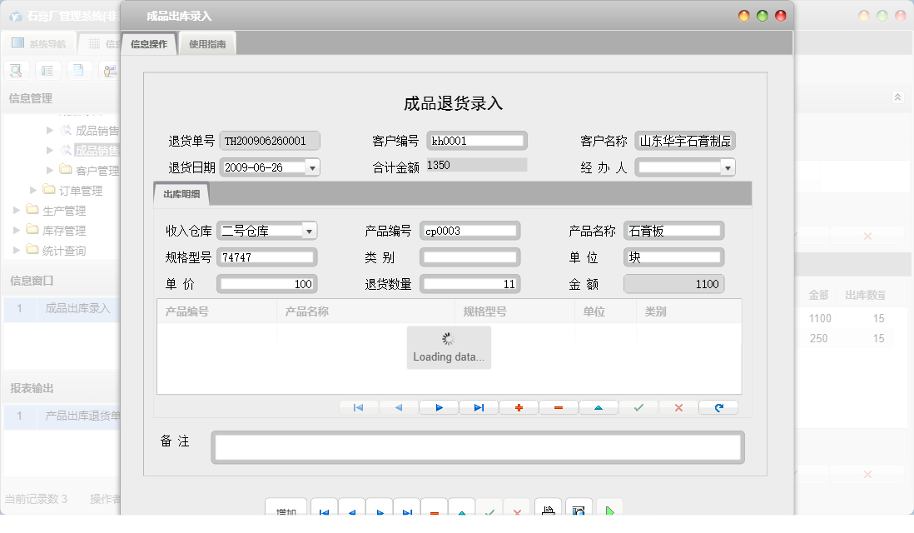Jump to the last record using the navigator icon
914x533 pixels.
(478, 407)
